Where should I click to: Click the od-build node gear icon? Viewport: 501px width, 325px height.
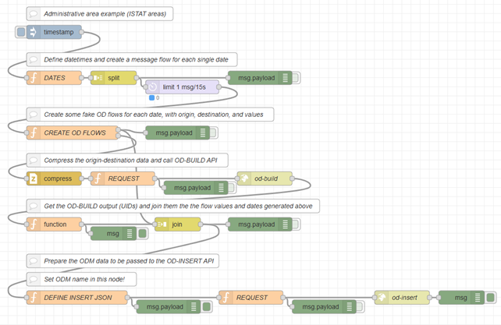point(244,178)
